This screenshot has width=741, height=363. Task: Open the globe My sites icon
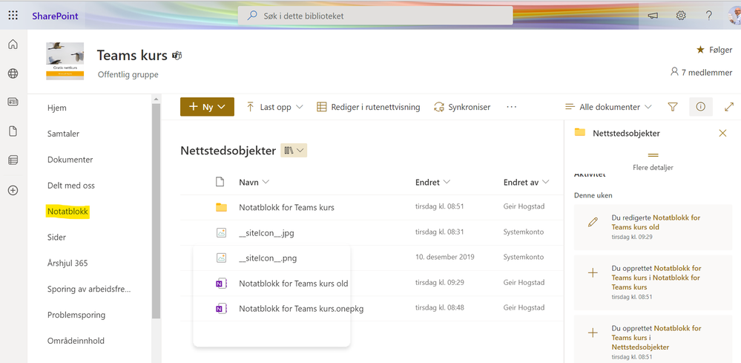click(13, 73)
